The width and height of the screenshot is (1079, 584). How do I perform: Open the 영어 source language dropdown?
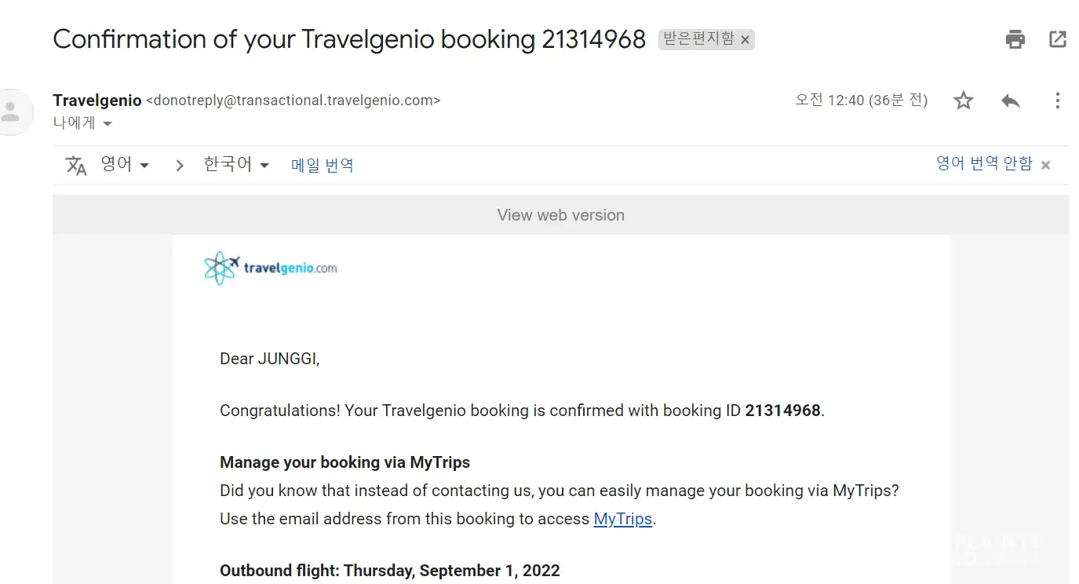(x=125, y=165)
